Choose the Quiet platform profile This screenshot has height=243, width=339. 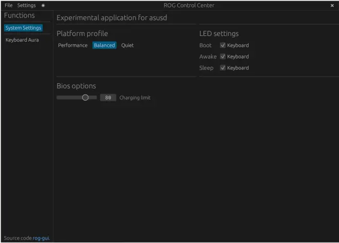(127, 45)
